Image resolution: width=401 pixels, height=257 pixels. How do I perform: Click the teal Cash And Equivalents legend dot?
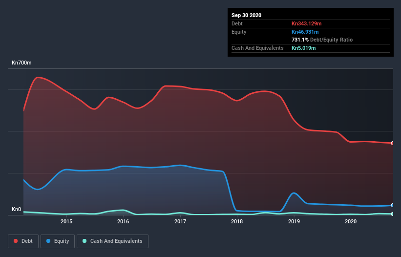tap(84, 241)
